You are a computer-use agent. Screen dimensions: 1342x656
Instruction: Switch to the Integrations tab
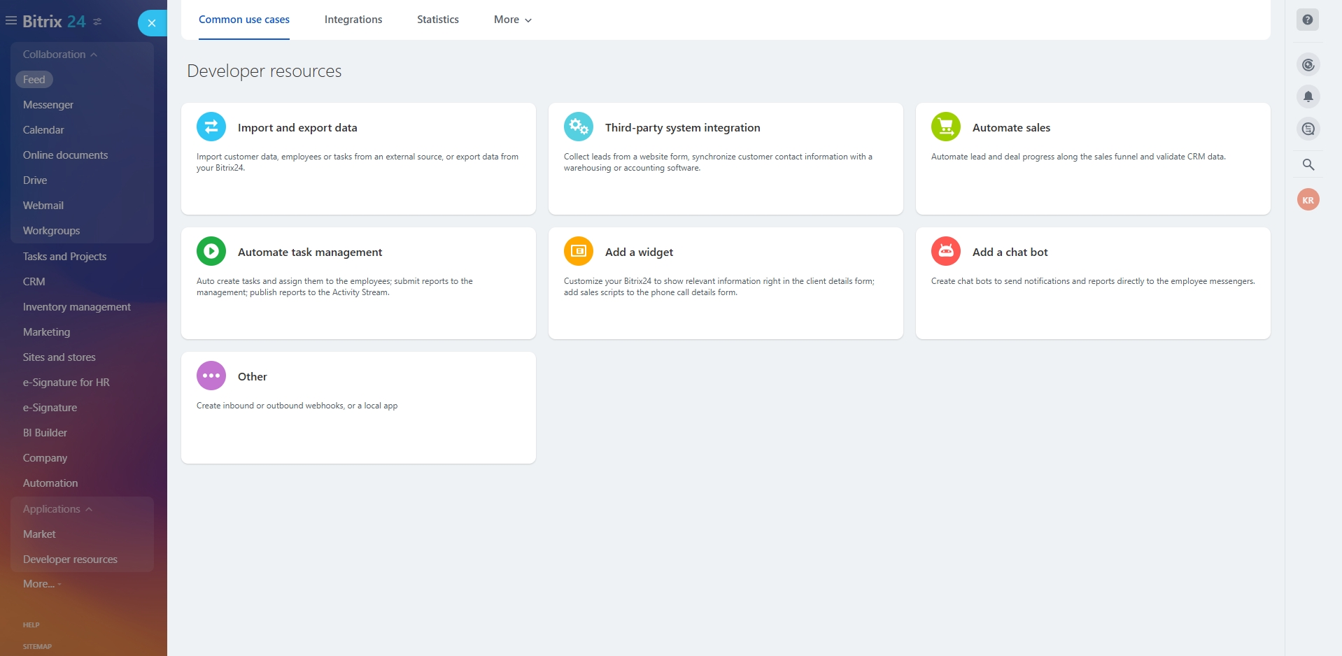(353, 20)
